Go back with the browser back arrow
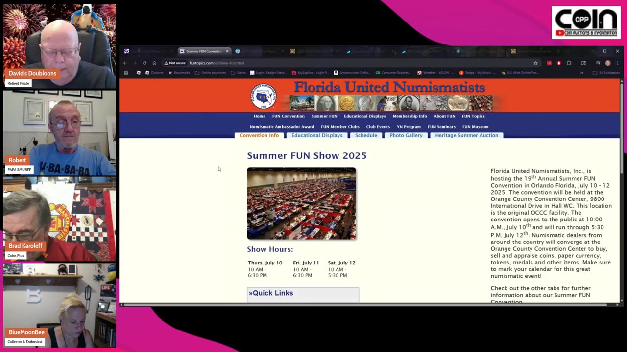Image resolution: width=627 pixels, height=352 pixels. [125, 63]
